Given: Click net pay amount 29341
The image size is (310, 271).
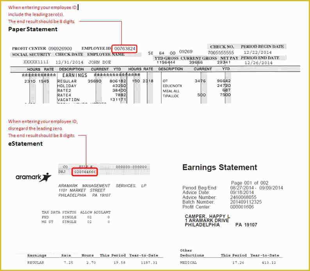Looking at the screenshot, I should tap(224, 62).
